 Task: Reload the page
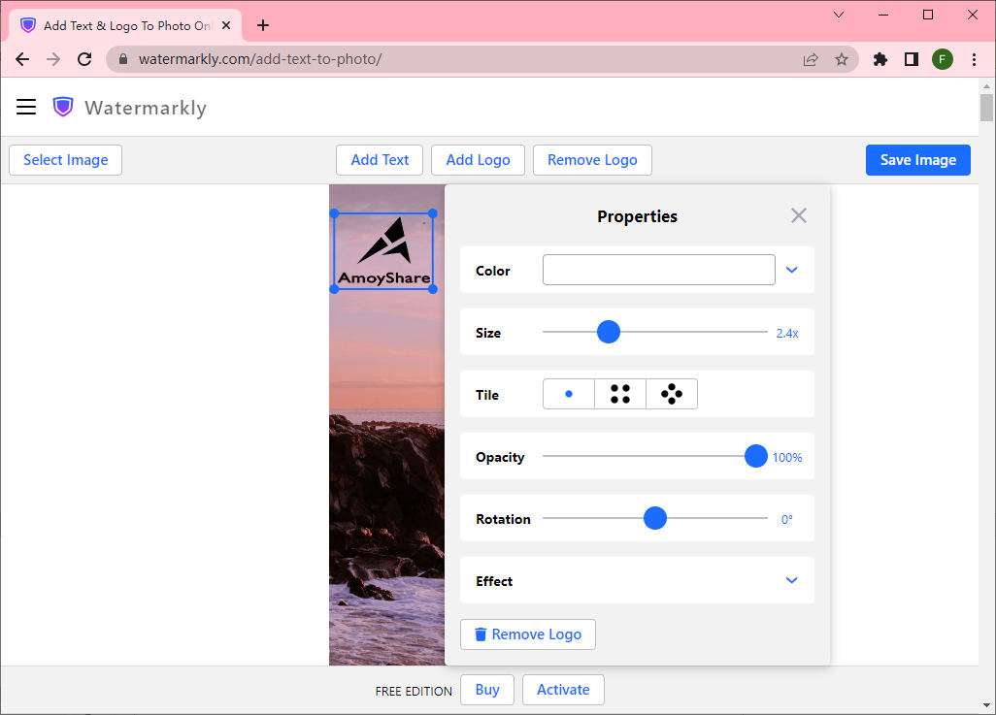[84, 59]
